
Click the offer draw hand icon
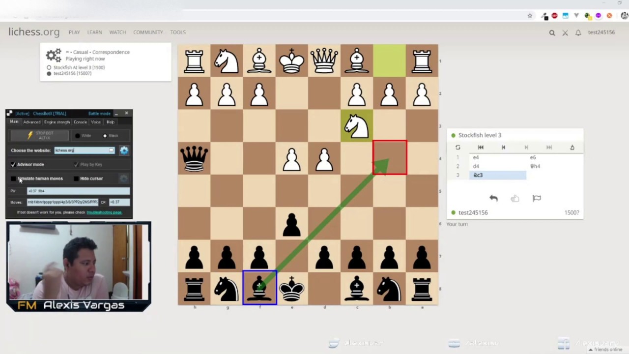click(x=515, y=198)
